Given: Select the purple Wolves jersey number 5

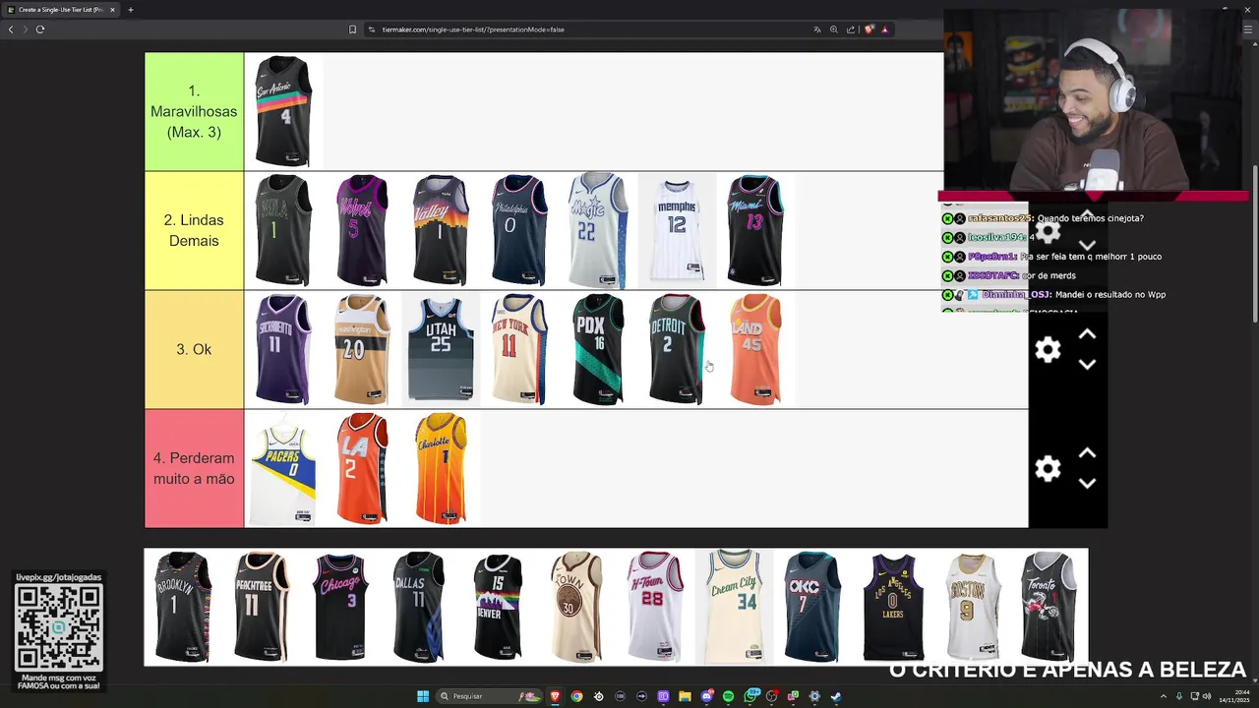Looking at the screenshot, I should point(362,230).
